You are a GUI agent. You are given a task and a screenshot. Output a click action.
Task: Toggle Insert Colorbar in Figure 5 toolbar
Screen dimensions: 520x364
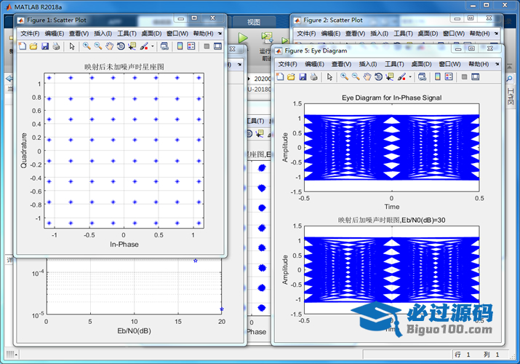438,76
